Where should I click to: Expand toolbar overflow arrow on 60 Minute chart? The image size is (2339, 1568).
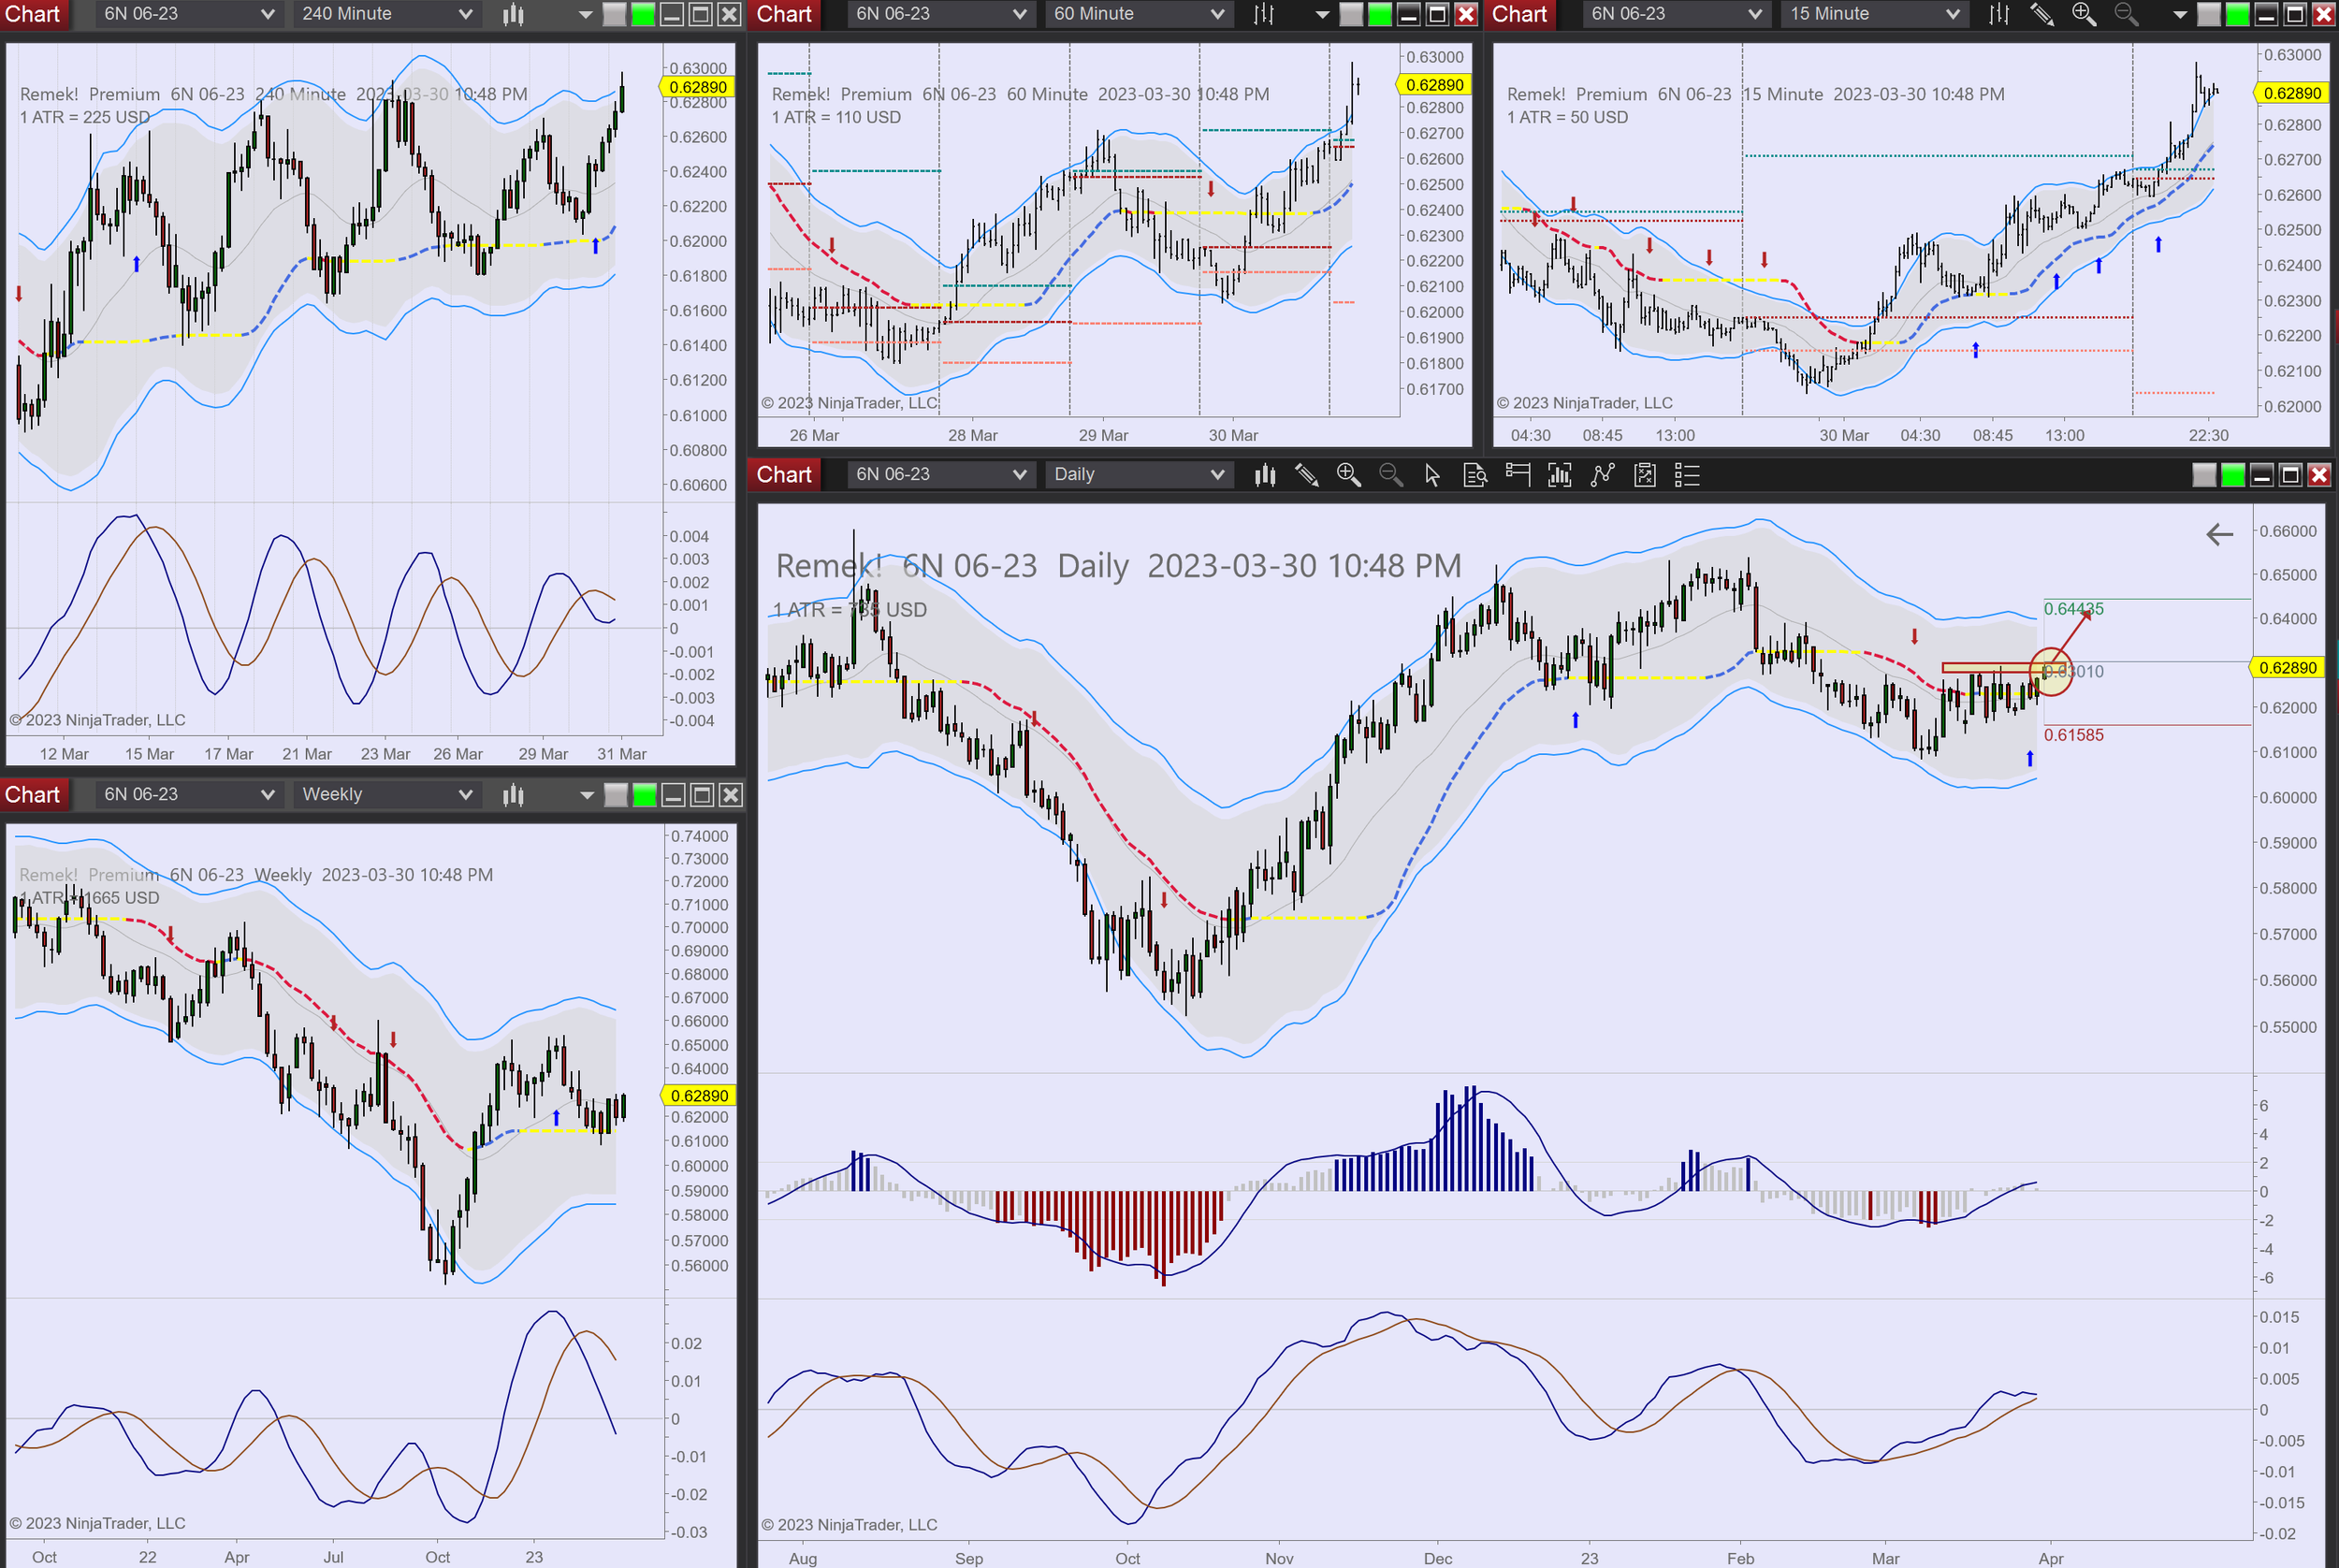click(x=1322, y=14)
